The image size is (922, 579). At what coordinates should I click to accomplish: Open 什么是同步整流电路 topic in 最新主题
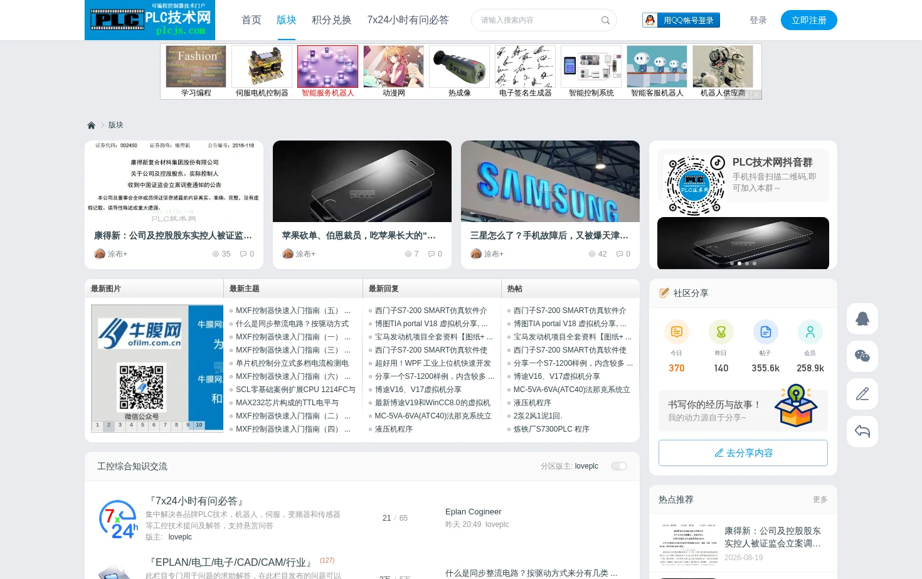pyautogui.click(x=292, y=324)
